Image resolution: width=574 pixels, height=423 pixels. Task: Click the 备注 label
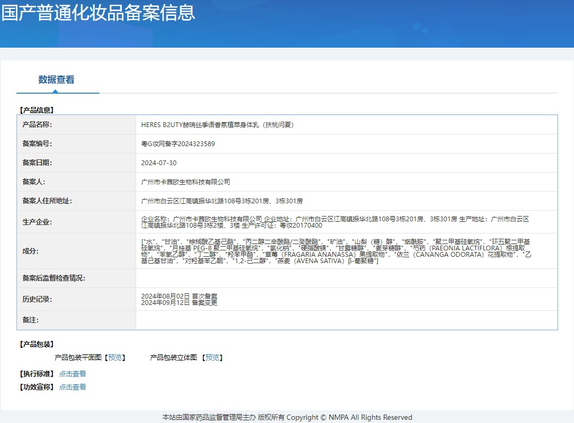(30, 320)
